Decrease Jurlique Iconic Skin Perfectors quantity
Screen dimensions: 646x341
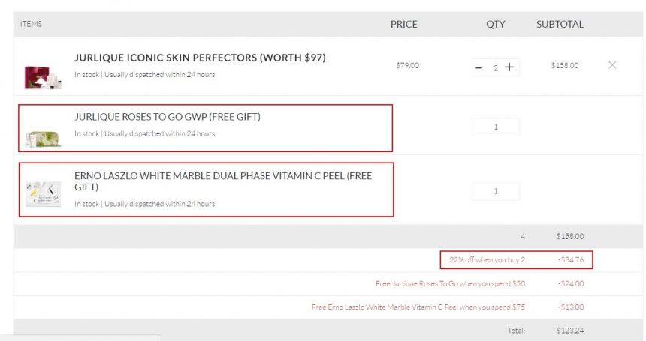coord(478,67)
